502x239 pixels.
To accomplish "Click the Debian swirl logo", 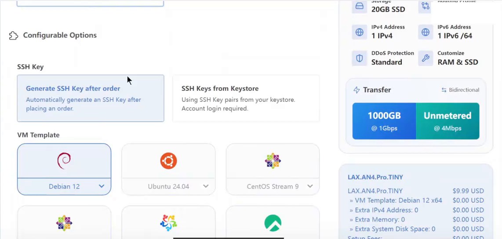I will coord(64,161).
